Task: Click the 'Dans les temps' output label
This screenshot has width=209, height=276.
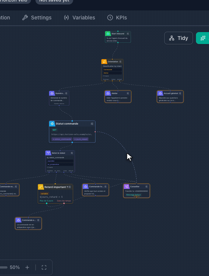Action: click(x=64, y=201)
